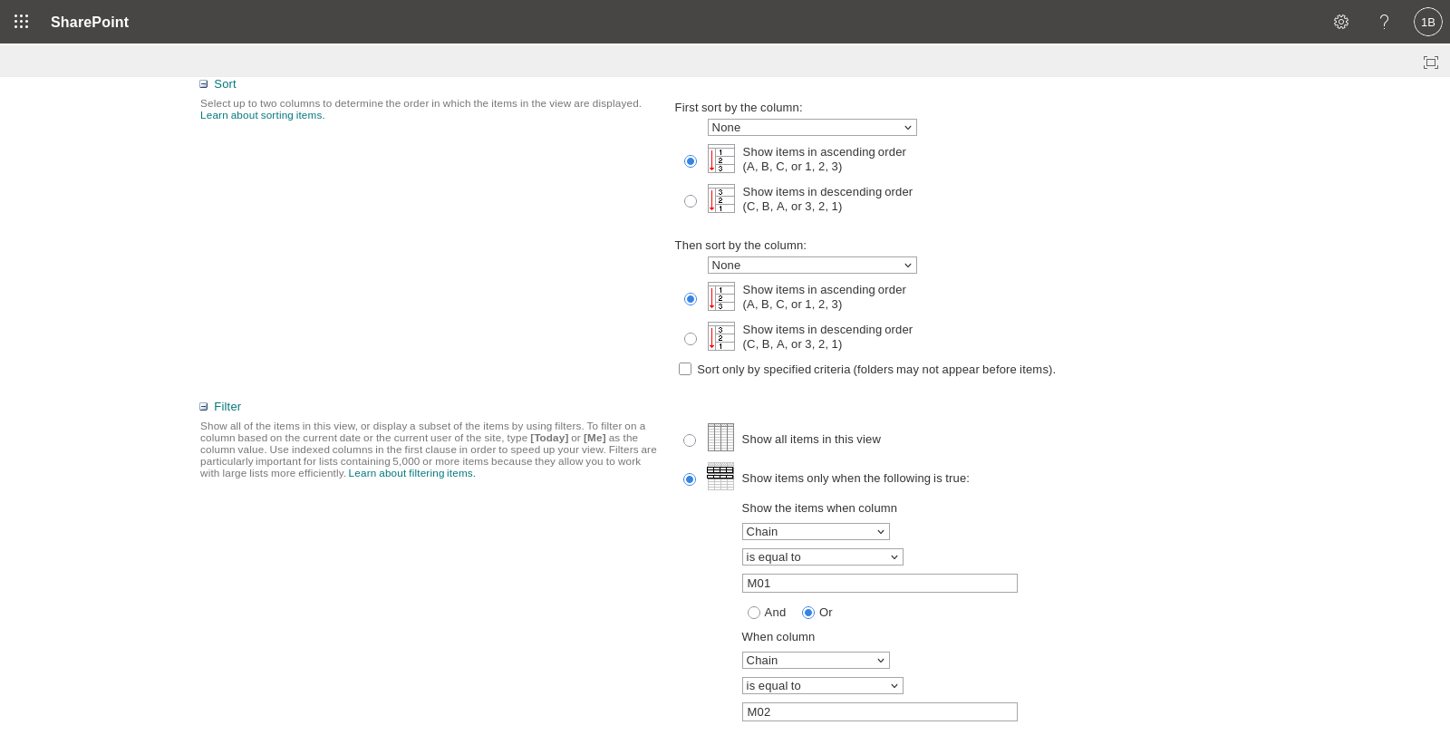Viewport: 1450px width, 735px height.
Task: Collapse the Sort section
Action: [204, 84]
